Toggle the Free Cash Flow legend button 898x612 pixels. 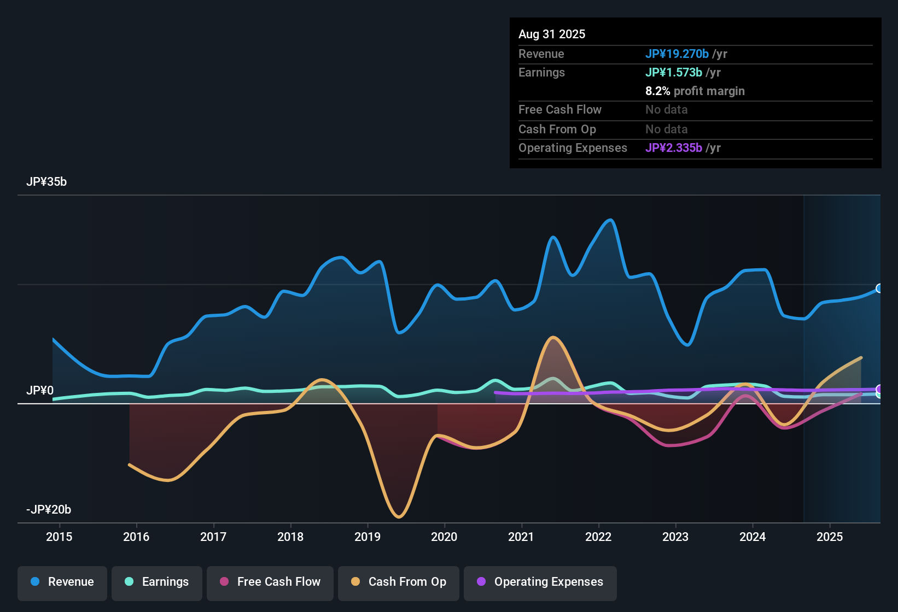pos(270,582)
